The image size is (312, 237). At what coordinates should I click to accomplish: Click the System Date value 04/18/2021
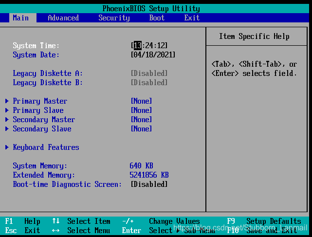(x=153, y=55)
